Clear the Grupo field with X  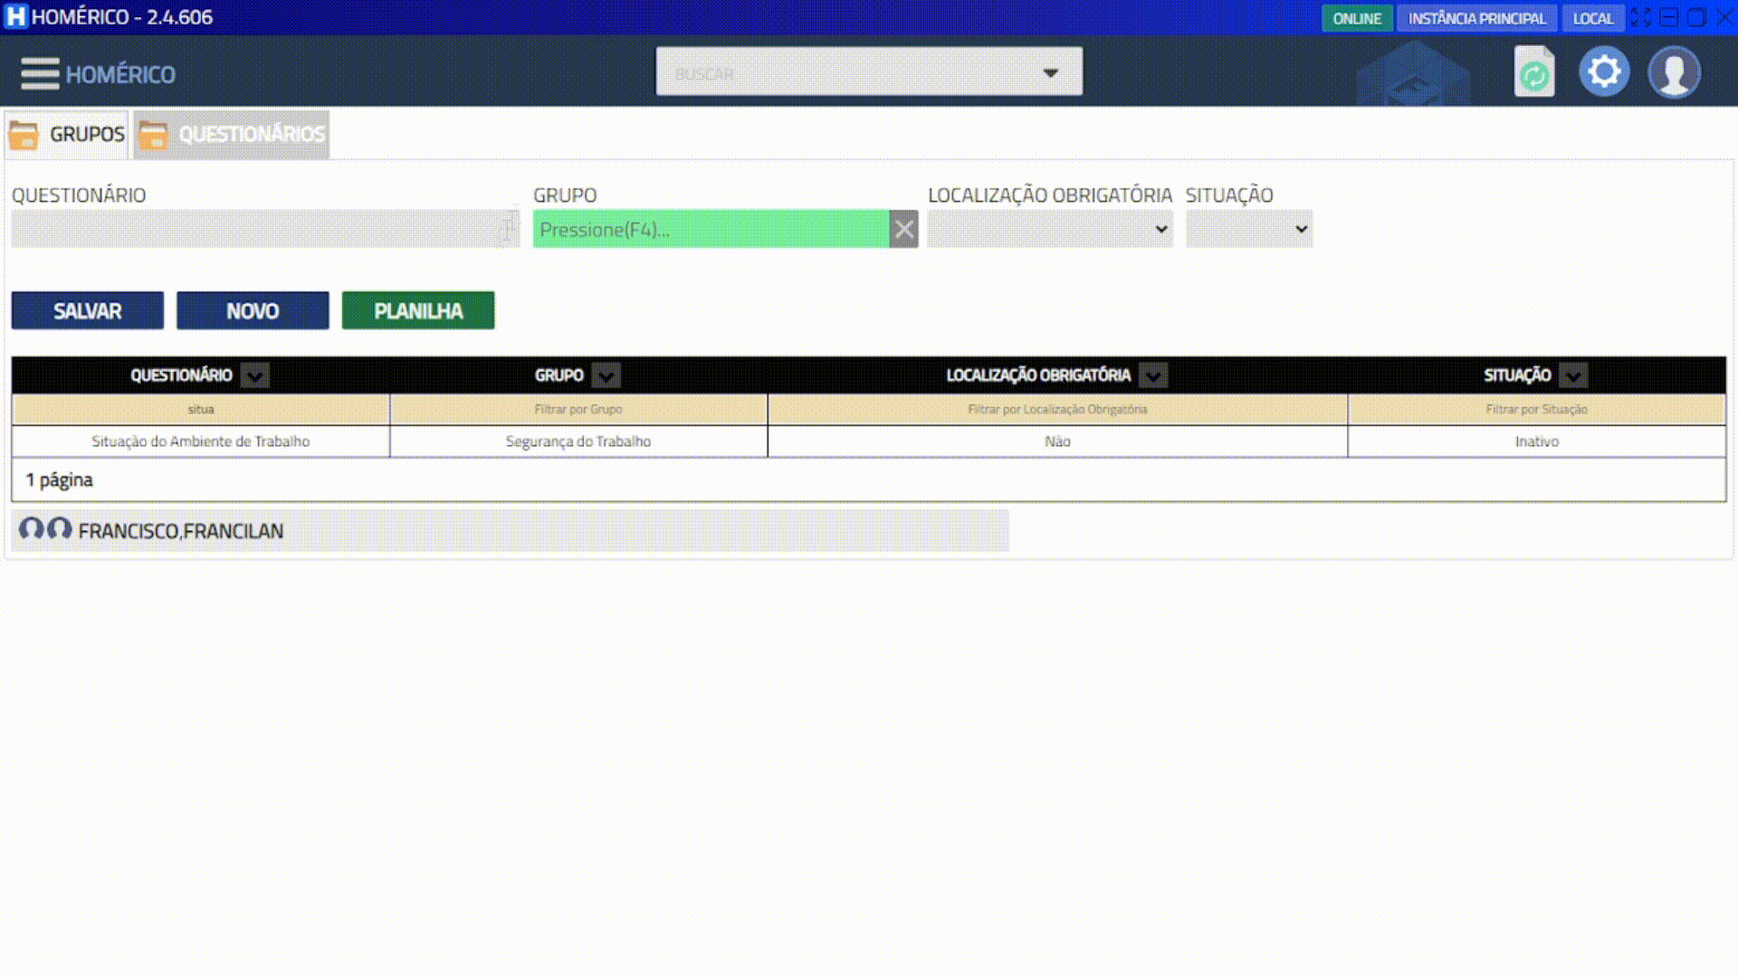point(903,230)
